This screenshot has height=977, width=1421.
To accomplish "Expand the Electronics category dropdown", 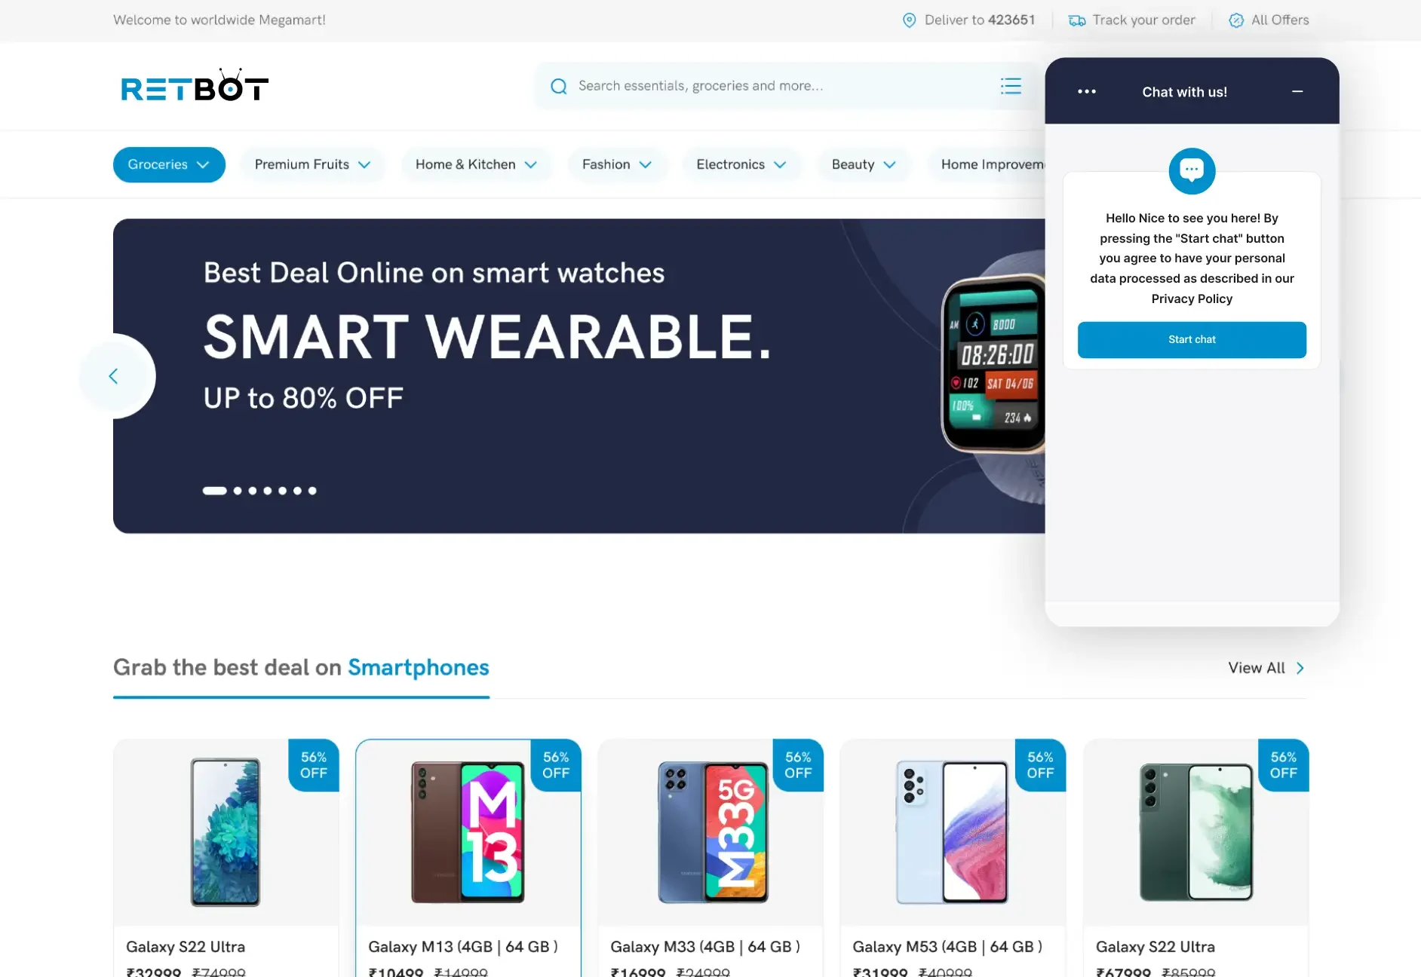I will 741,164.
